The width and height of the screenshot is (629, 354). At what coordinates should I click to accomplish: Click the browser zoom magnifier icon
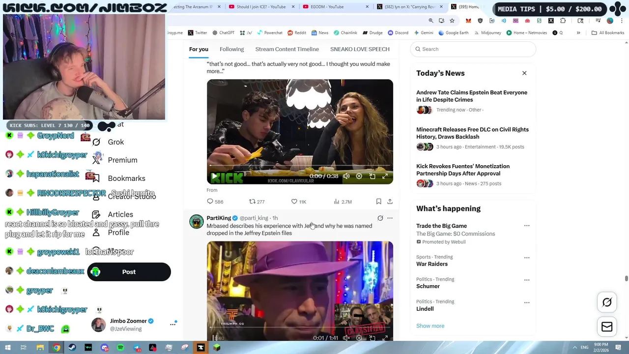point(431,21)
